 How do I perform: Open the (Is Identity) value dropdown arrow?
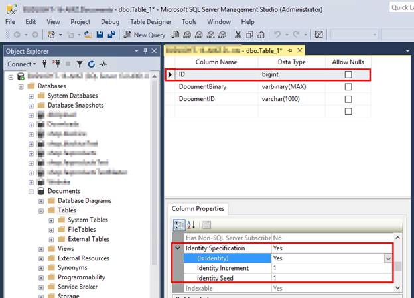coord(388,258)
